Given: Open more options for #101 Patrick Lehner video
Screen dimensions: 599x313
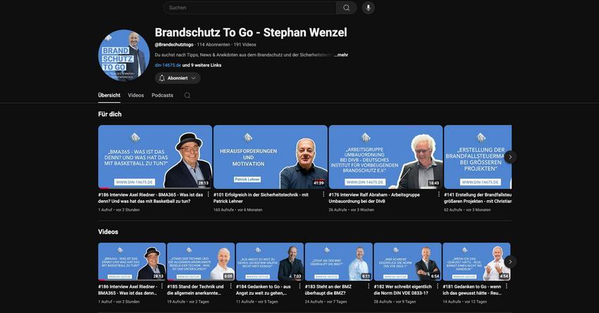Looking at the screenshot, I should tap(323, 194).
